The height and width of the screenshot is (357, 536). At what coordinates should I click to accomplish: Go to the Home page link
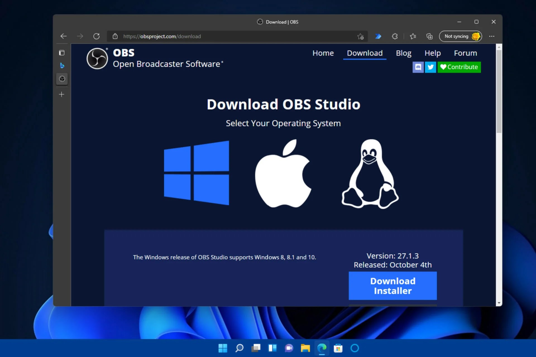[323, 53]
